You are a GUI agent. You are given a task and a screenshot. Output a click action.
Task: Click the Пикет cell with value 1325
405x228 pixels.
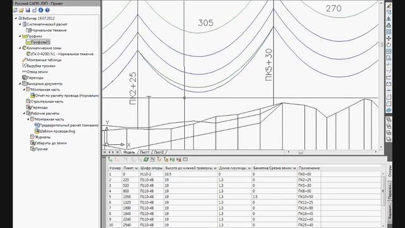(130, 203)
